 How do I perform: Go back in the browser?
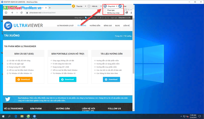click(12, 13)
